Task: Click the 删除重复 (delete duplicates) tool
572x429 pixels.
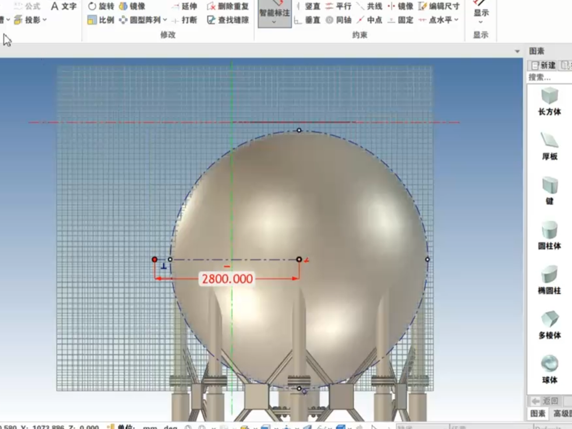Action: 228,6
